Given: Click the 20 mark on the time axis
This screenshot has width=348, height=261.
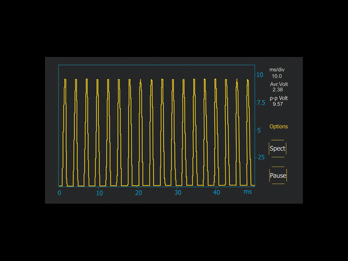Looking at the screenshot, I should tap(139, 193).
